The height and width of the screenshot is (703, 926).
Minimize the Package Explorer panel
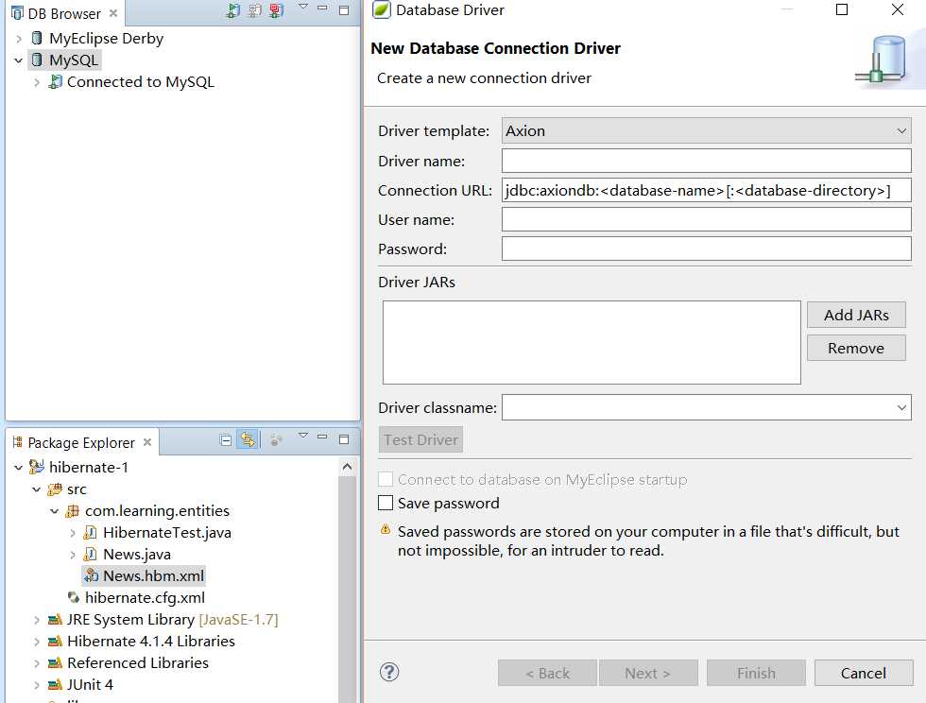(322, 437)
